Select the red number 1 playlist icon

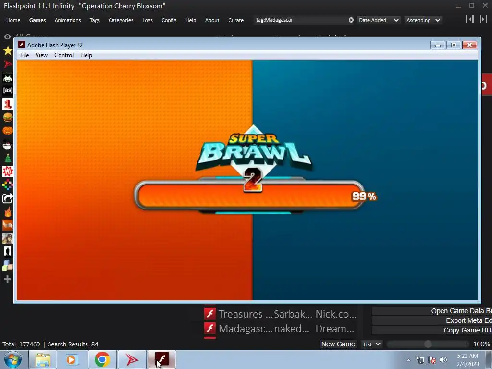click(8, 104)
